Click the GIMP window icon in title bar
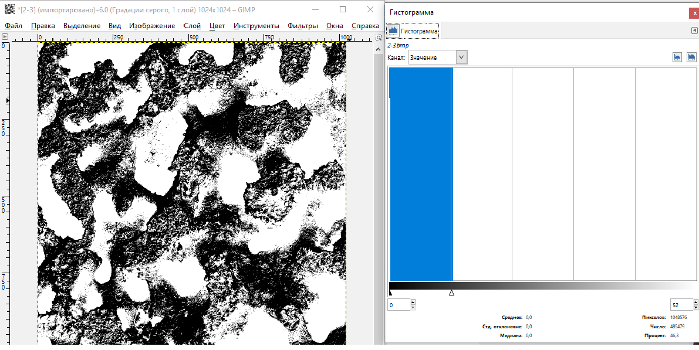 point(9,9)
